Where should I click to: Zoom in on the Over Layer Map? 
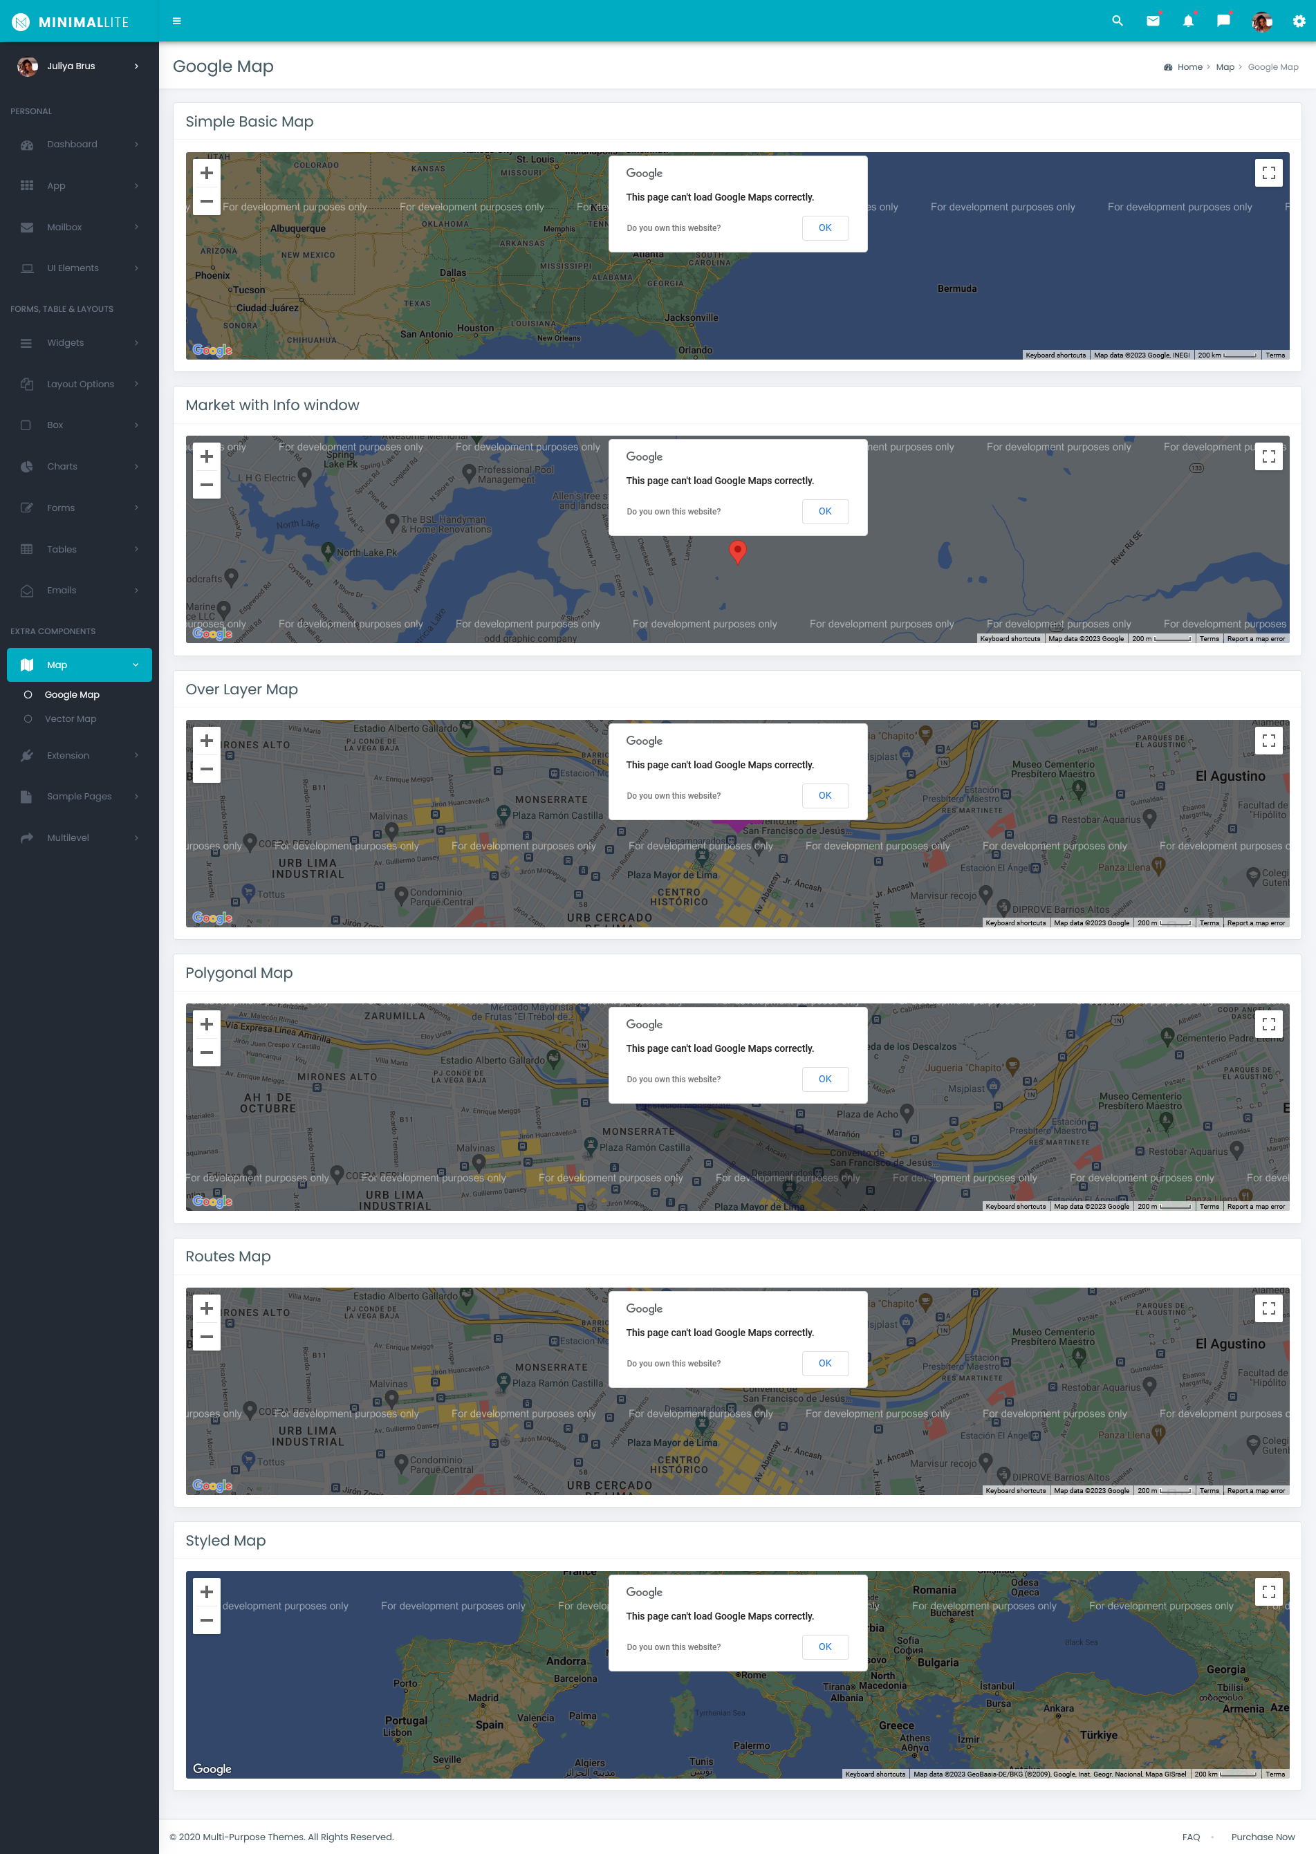pos(207,741)
